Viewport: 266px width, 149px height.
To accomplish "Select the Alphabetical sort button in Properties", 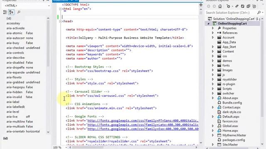I will (x=11, y=12).
